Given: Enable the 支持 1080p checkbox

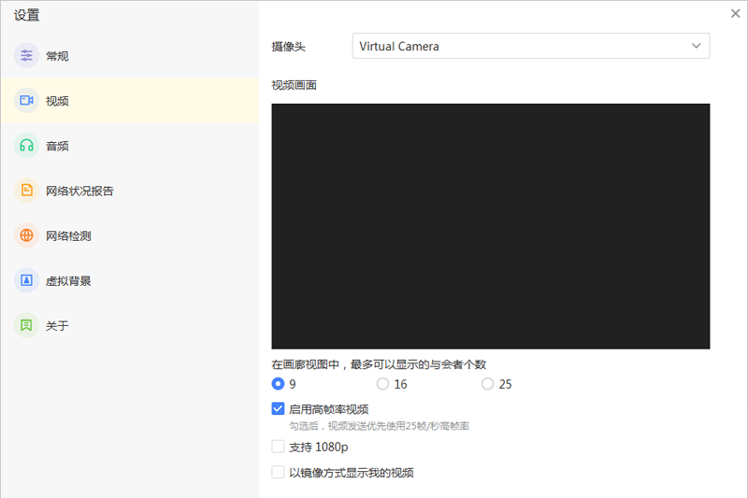Looking at the screenshot, I should pyautogui.click(x=278, y=447).
